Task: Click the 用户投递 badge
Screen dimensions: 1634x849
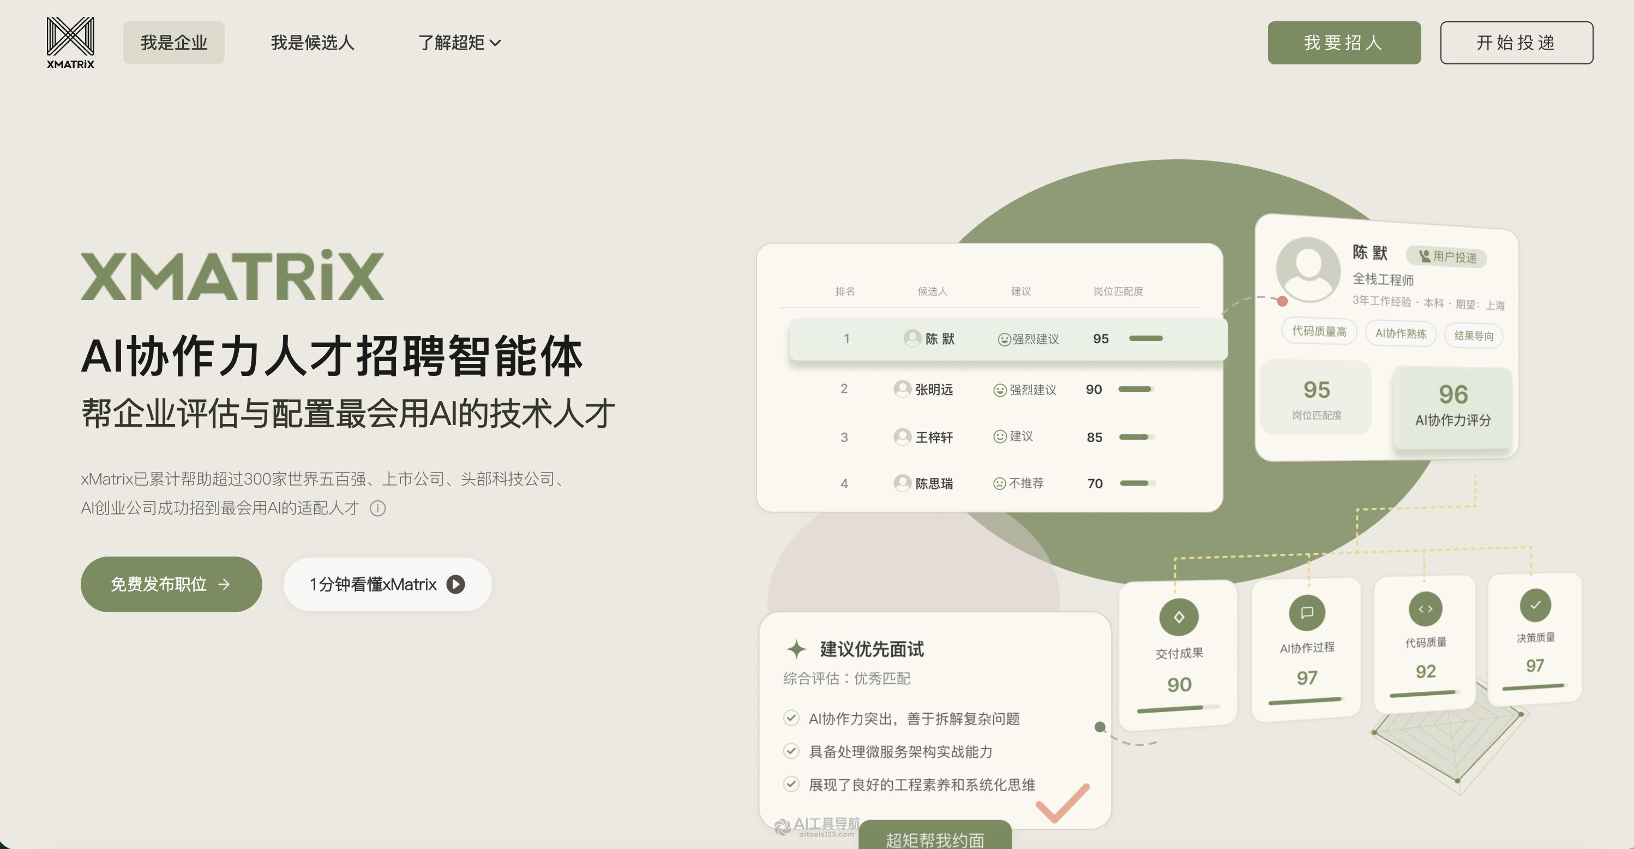Action: click(x=1447, y=256)
